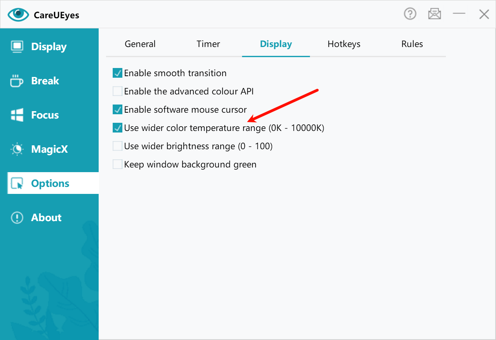Minimize the CareUEyes window
This screenshot has height=340, width=496.
459,14
